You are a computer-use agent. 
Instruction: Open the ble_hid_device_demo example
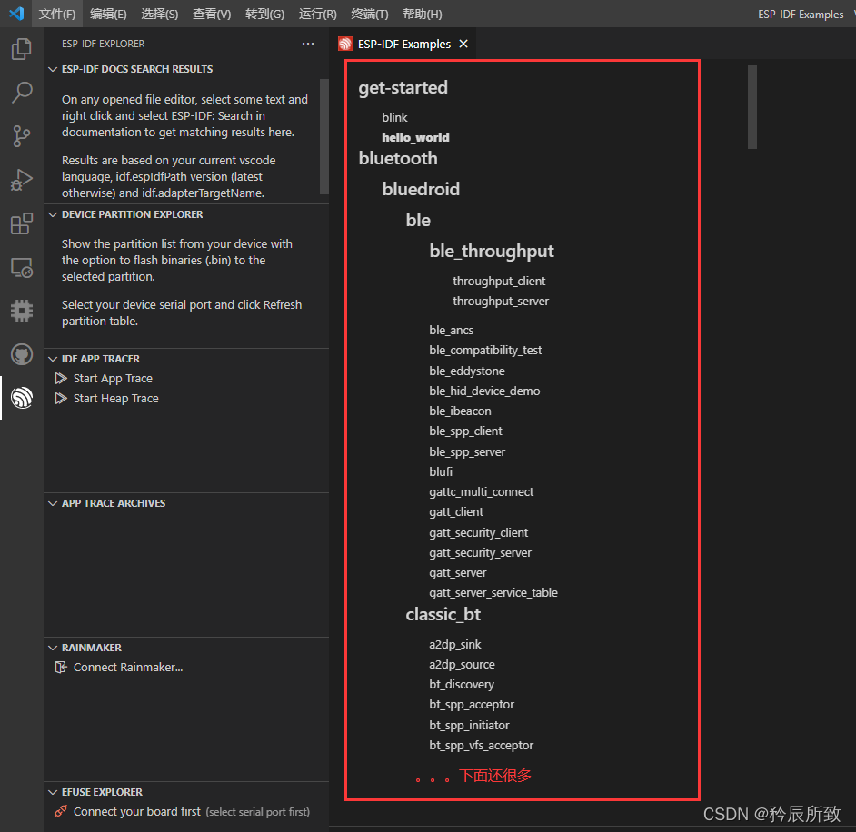[484, 391]
